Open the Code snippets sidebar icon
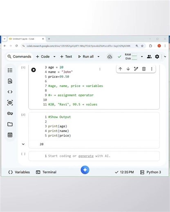 click(x=10, y=92)
